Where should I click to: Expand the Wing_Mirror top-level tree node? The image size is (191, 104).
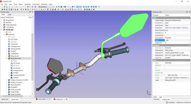coord(1,20)
